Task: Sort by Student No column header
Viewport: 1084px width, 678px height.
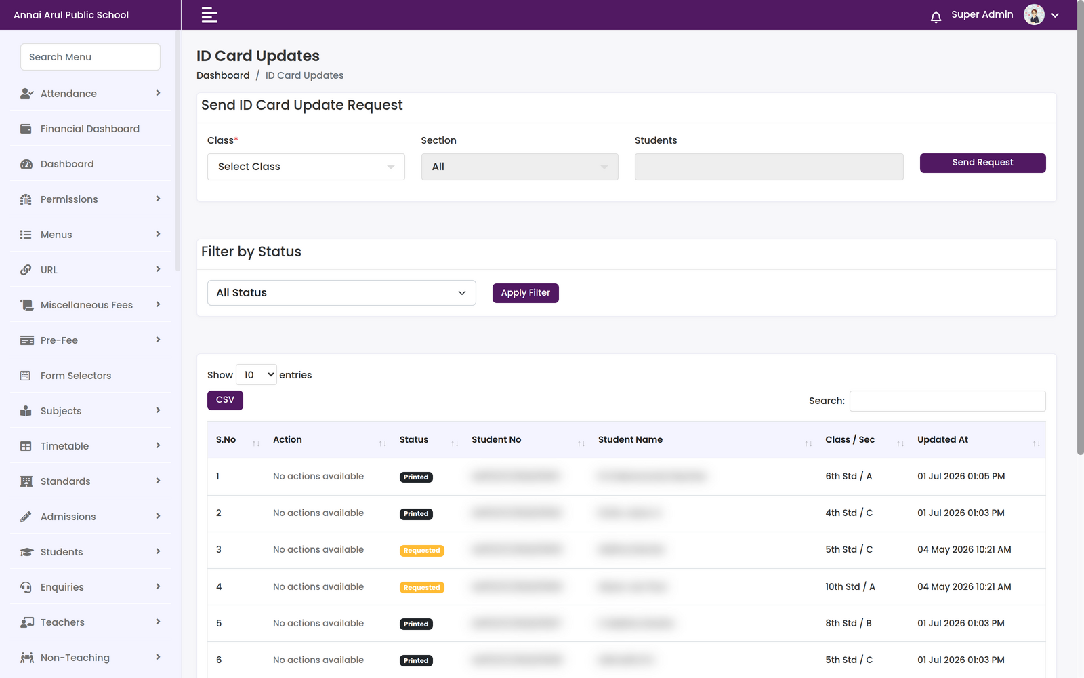Action: pos(526,440)
